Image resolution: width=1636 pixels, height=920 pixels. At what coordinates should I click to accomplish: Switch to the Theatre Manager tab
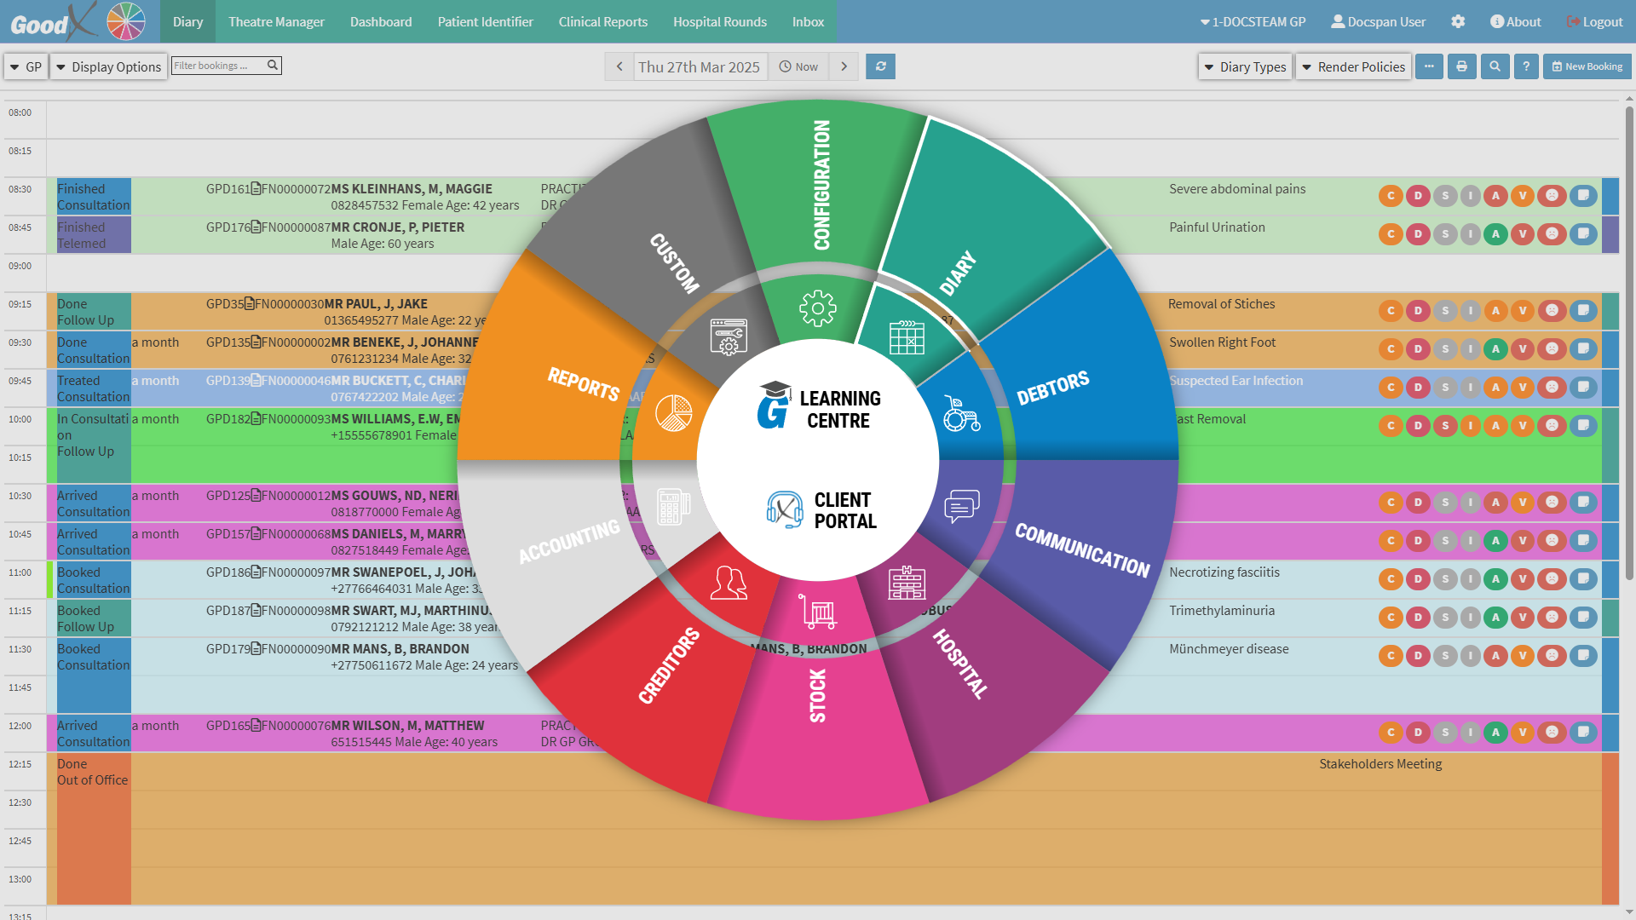[276, 21]
